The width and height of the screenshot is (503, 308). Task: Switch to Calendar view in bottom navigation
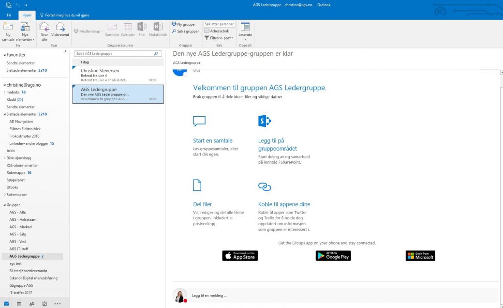coord(19,304)
